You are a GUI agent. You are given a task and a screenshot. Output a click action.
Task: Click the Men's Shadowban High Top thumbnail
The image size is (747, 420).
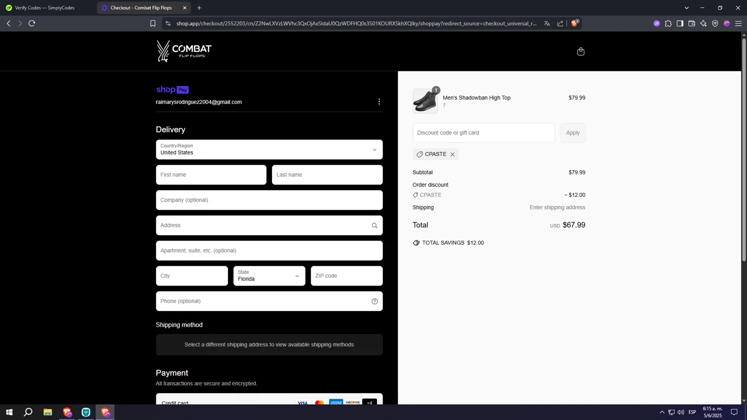click(425, 101)
